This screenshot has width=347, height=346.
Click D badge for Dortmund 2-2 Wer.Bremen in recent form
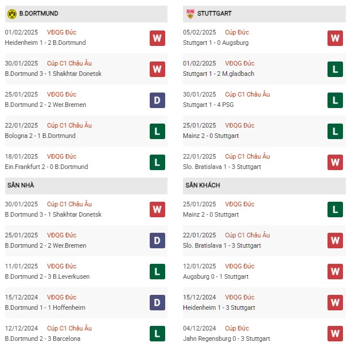[157, 100]
